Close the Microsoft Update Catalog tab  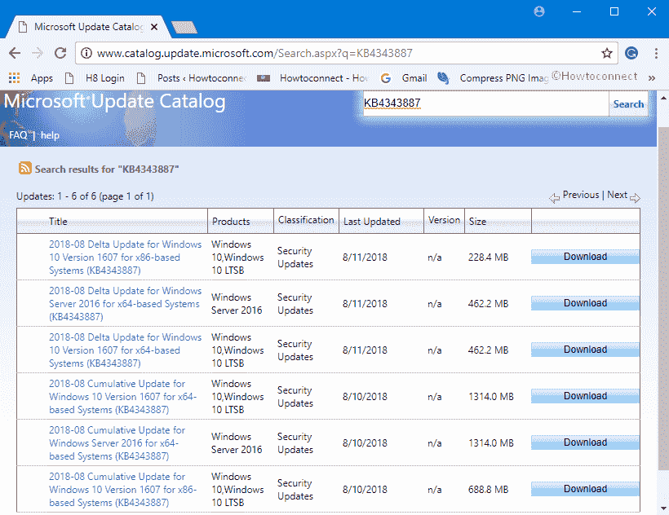point(154,27)
